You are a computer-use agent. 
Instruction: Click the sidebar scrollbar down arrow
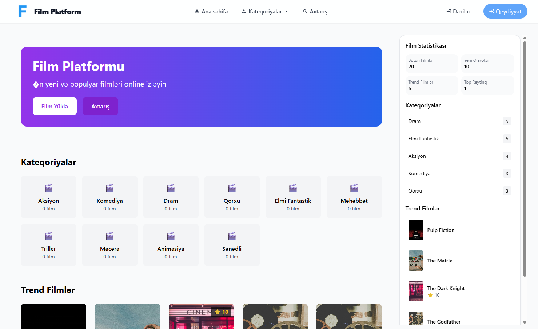point(525,322)
